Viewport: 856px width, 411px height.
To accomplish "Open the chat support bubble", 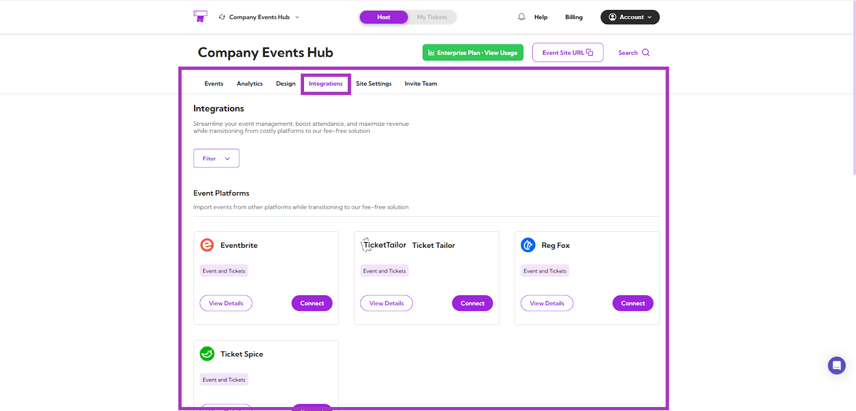I will tap(837, 366).
